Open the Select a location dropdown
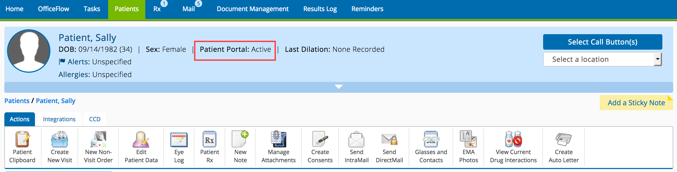Screen dimensions: 677x172 click(x=602, y=59)
